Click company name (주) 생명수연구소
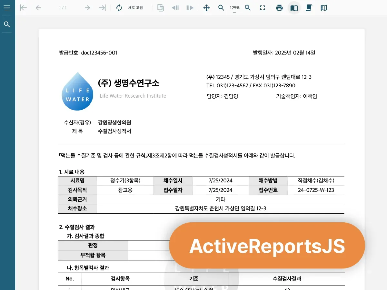 point(128,83)
